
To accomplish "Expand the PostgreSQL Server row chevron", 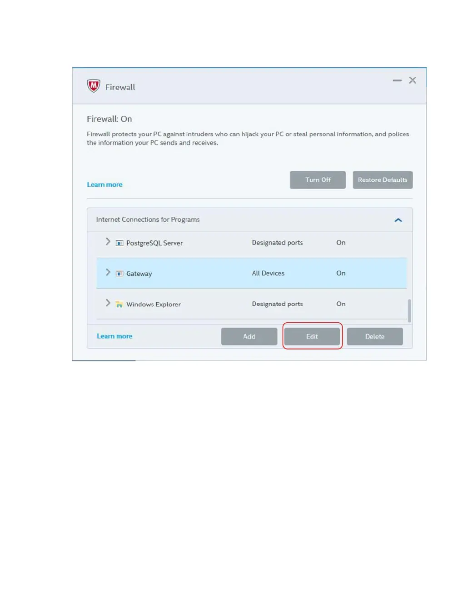I will 108,241.
